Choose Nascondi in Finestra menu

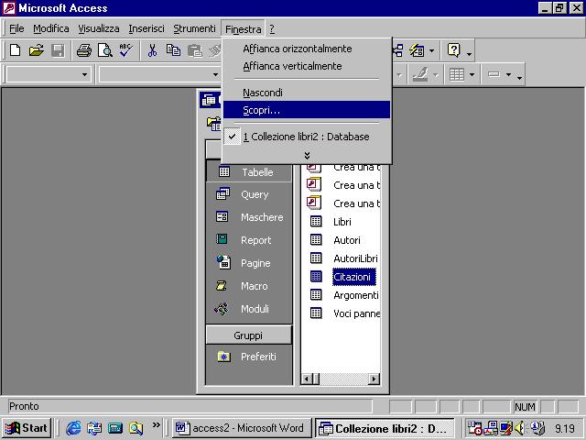click(x=307, y=93)
